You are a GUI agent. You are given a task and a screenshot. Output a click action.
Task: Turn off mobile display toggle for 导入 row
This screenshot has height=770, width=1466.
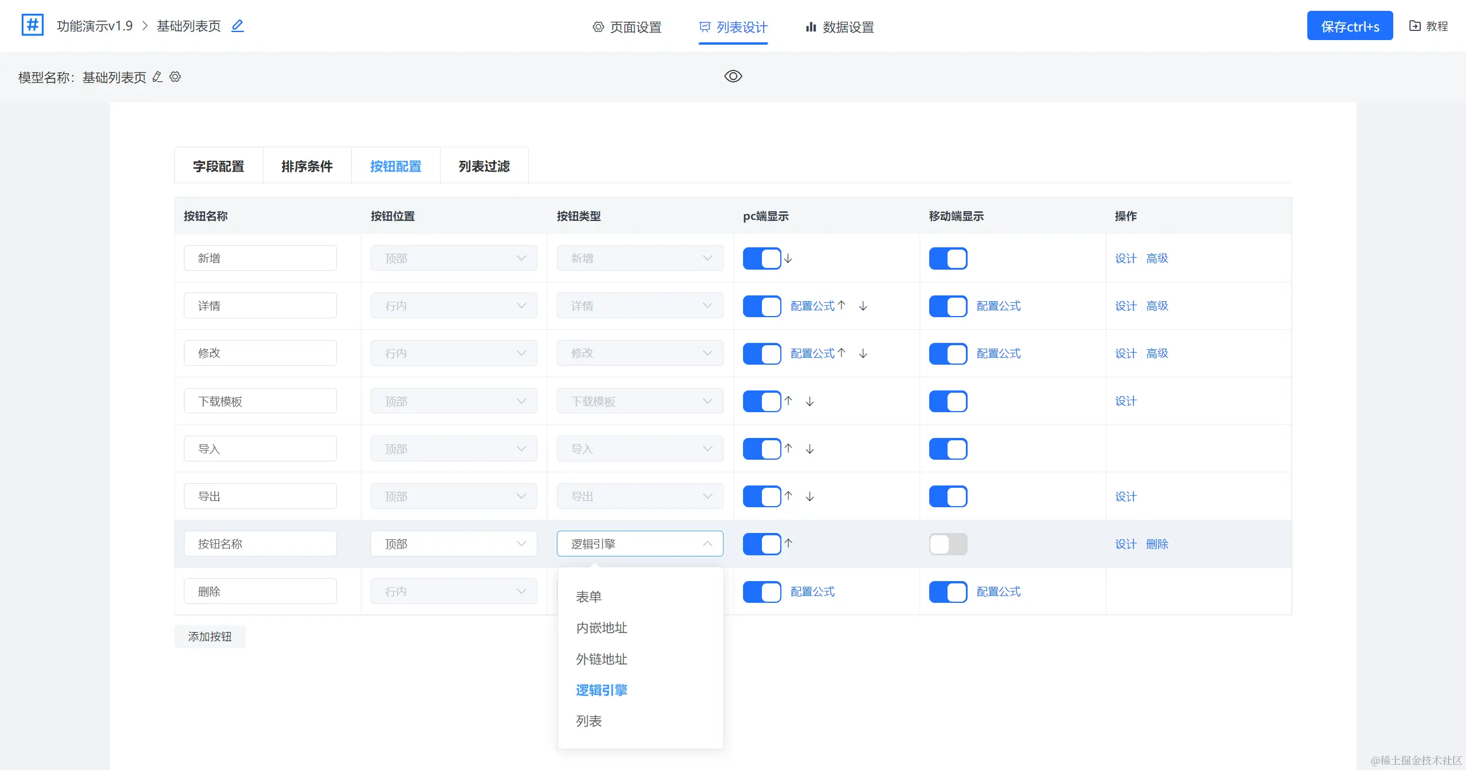pos(948,449)
